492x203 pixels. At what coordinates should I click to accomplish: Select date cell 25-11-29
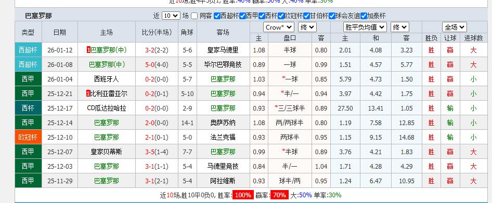60,181
